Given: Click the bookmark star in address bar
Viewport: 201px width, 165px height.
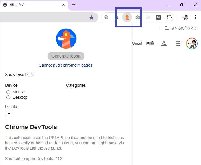Looking at the screenshot, I should click(91, 18).
